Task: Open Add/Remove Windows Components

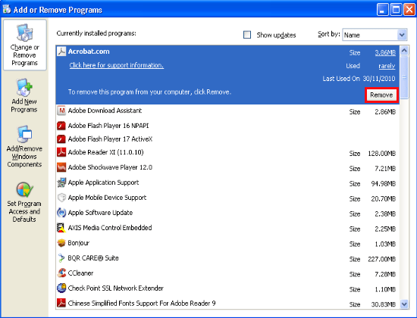Action: [24, 146]
